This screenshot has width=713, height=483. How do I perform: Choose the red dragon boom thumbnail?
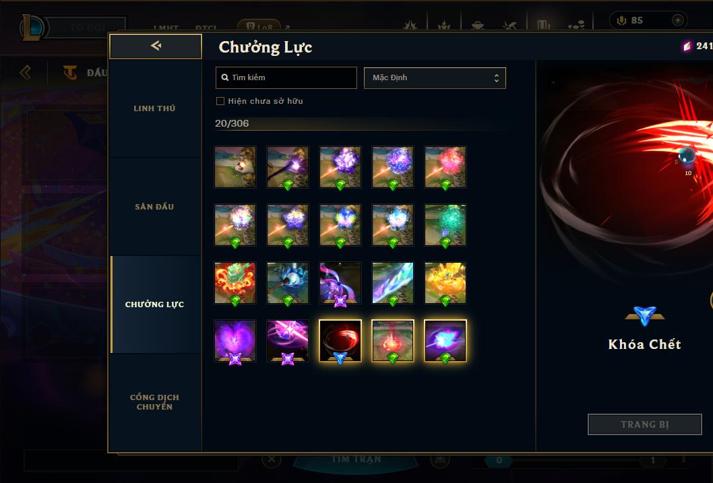(x=235, y=283)
